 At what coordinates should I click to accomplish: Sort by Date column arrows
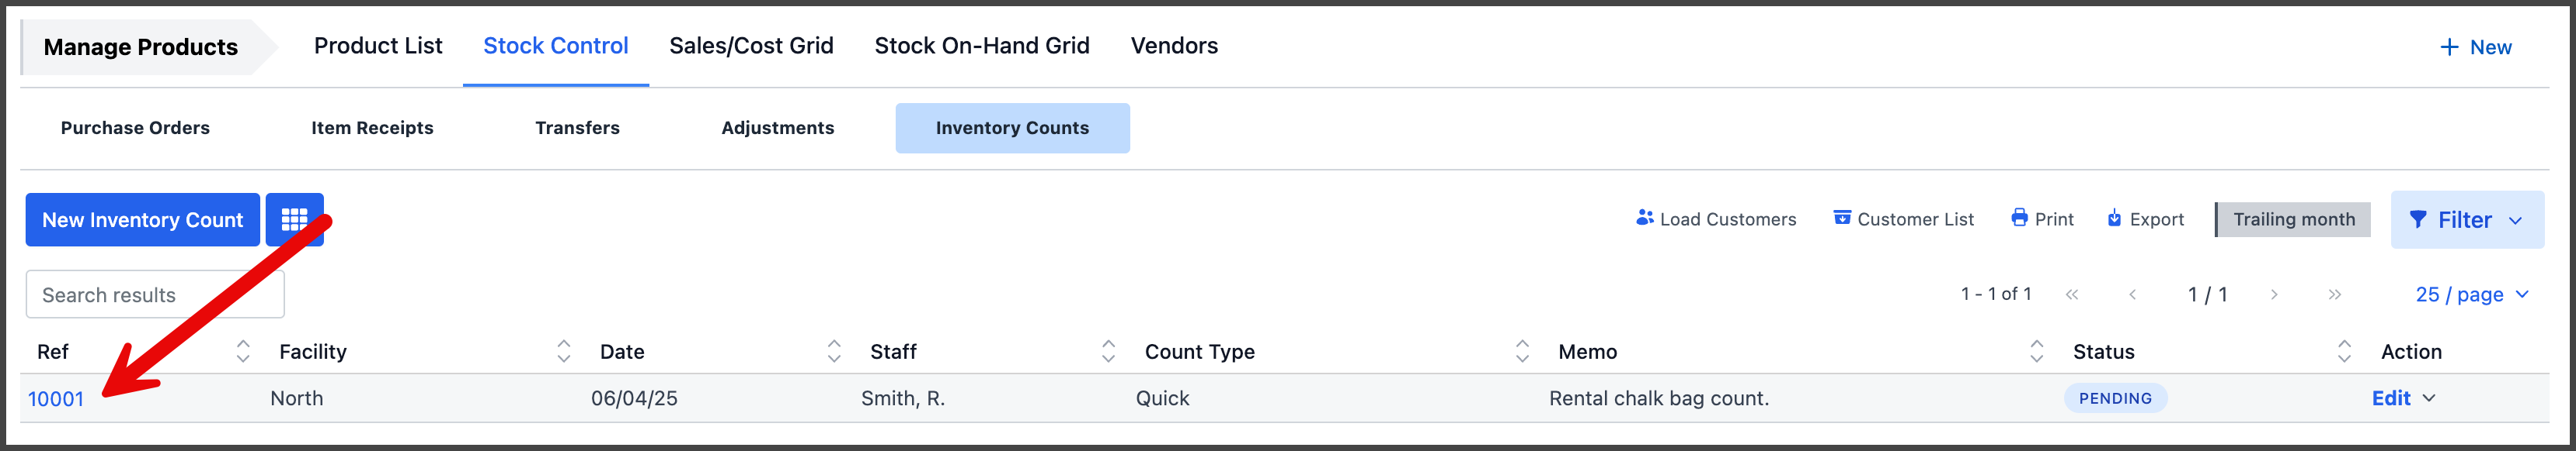[834, 351]
